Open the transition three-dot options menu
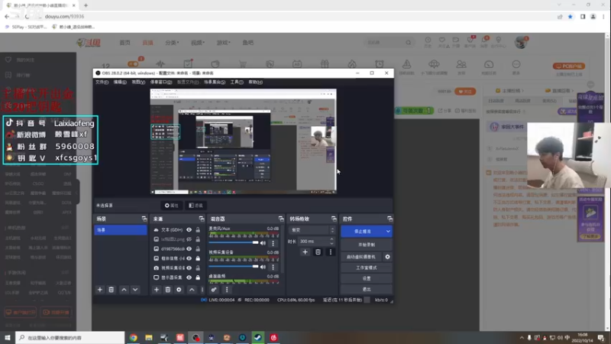 click(x=331, y=252)
